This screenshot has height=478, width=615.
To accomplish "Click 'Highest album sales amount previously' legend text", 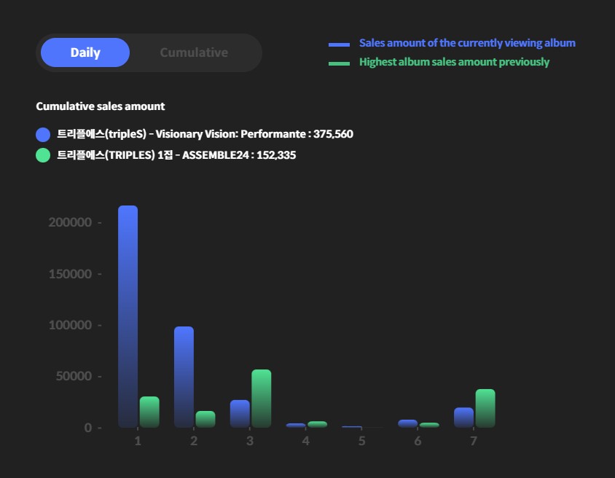I will pyautogui.click(x=454, y=62).
